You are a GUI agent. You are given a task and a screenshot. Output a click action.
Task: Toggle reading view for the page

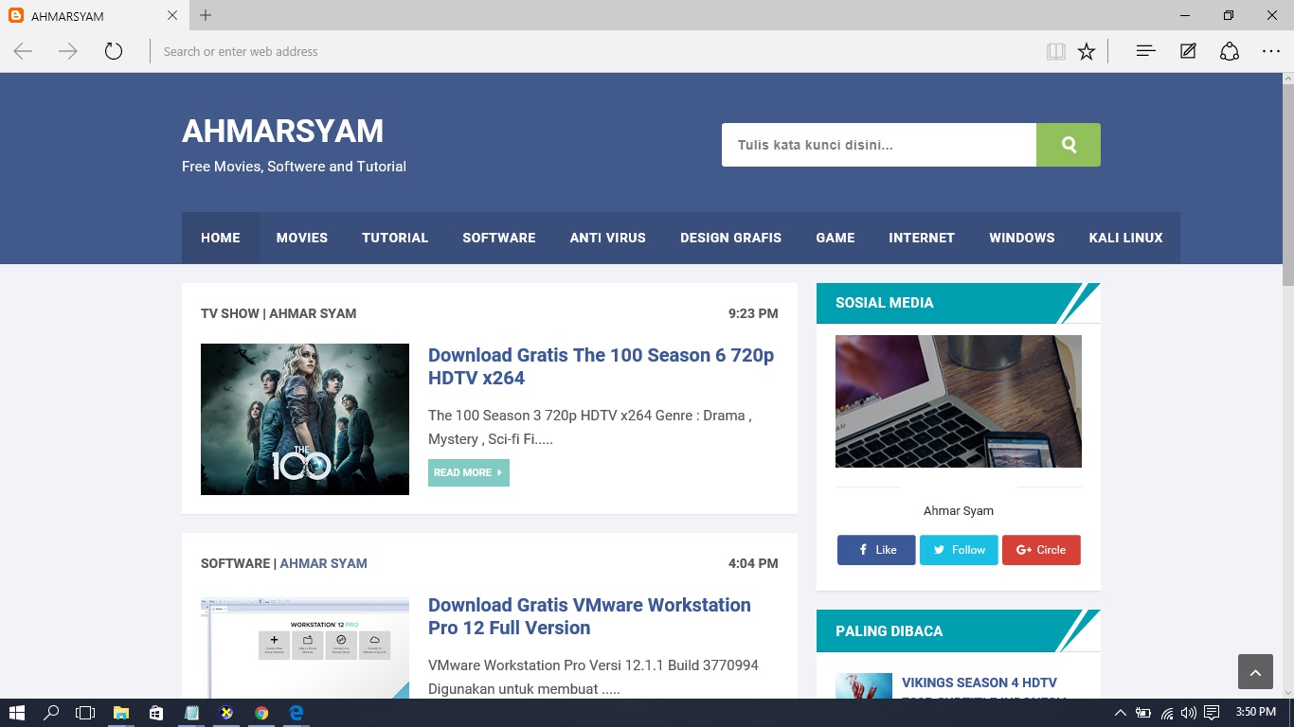[1055, 51]
